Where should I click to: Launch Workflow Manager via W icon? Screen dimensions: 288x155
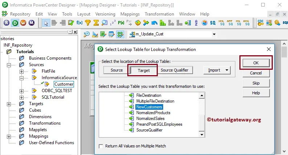click(x=23, y=23)
